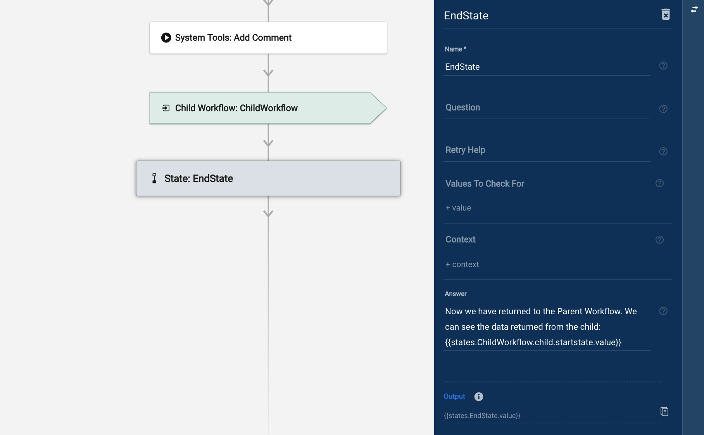
Task: Open help for the Context section
Action: click(x=659, y=240)
